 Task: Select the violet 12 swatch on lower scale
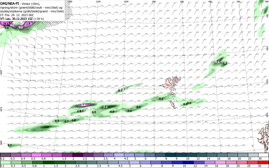click(199, 162)
